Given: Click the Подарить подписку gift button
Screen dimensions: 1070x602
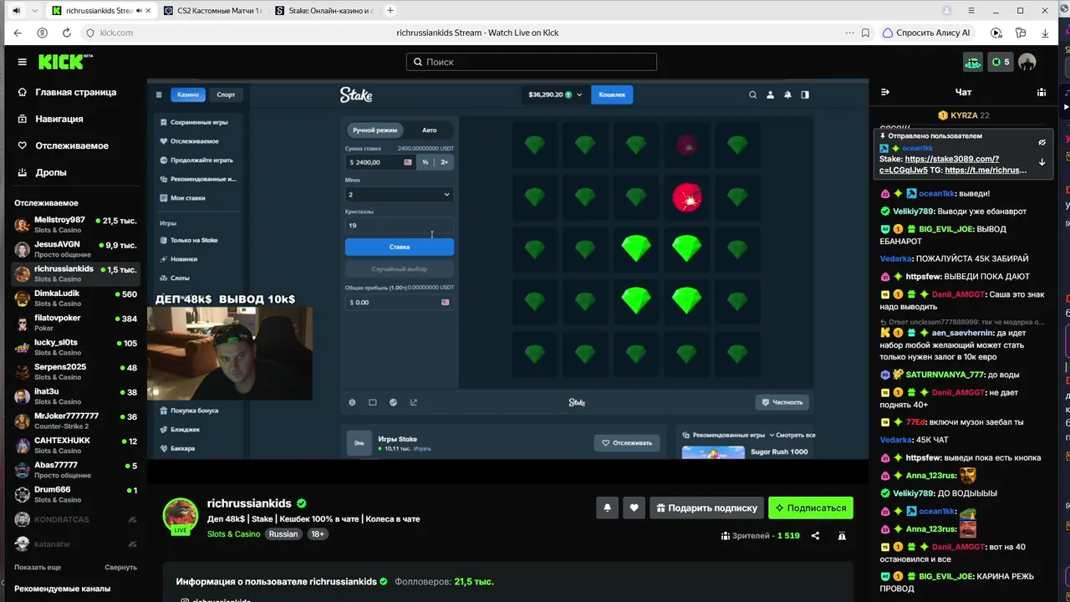Looking at the screenshot, I should [707, 508].
